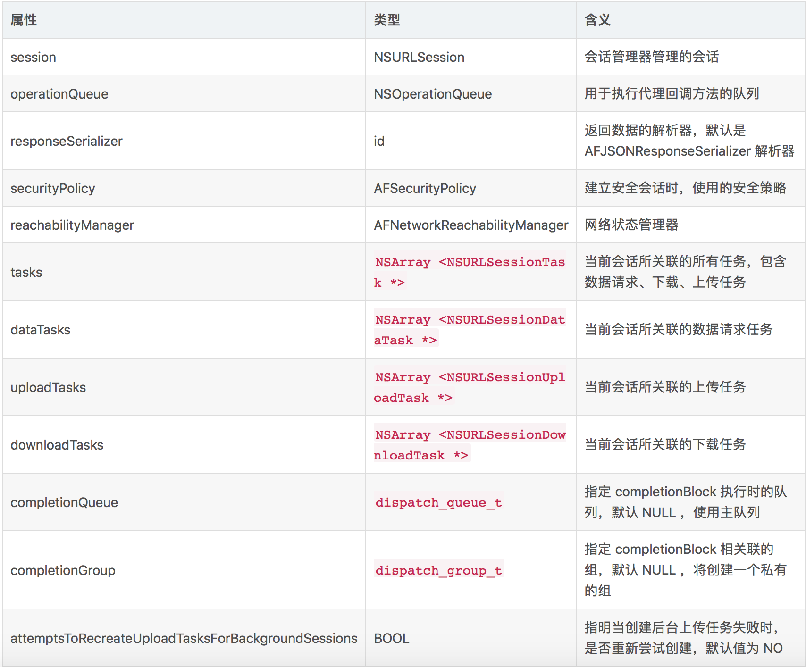This screenshot has width=806, height=667.
Task: Click the NSURLSession type cell
Action: [418, 57]
